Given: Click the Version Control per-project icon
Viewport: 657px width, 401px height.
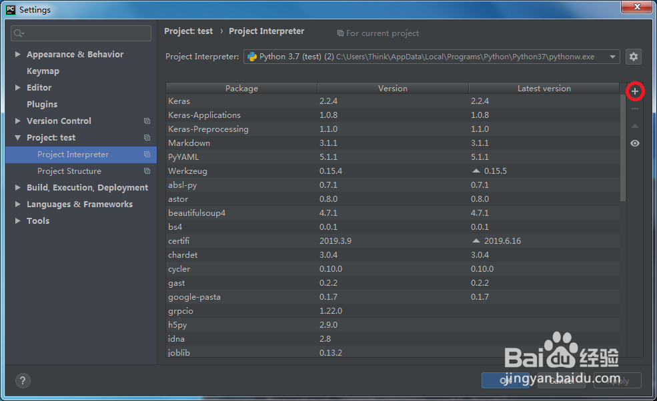Looking at the screenshot, I should coord(147,121).
